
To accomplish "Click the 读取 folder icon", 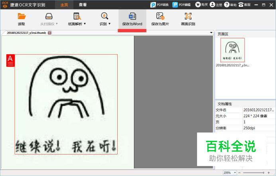I will click(22, 16).
